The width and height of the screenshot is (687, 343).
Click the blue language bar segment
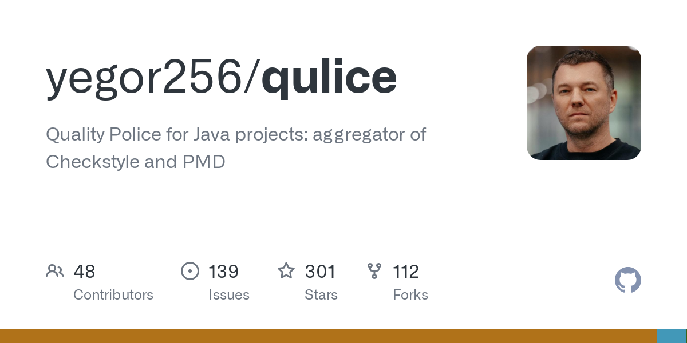tap(671, 336)
